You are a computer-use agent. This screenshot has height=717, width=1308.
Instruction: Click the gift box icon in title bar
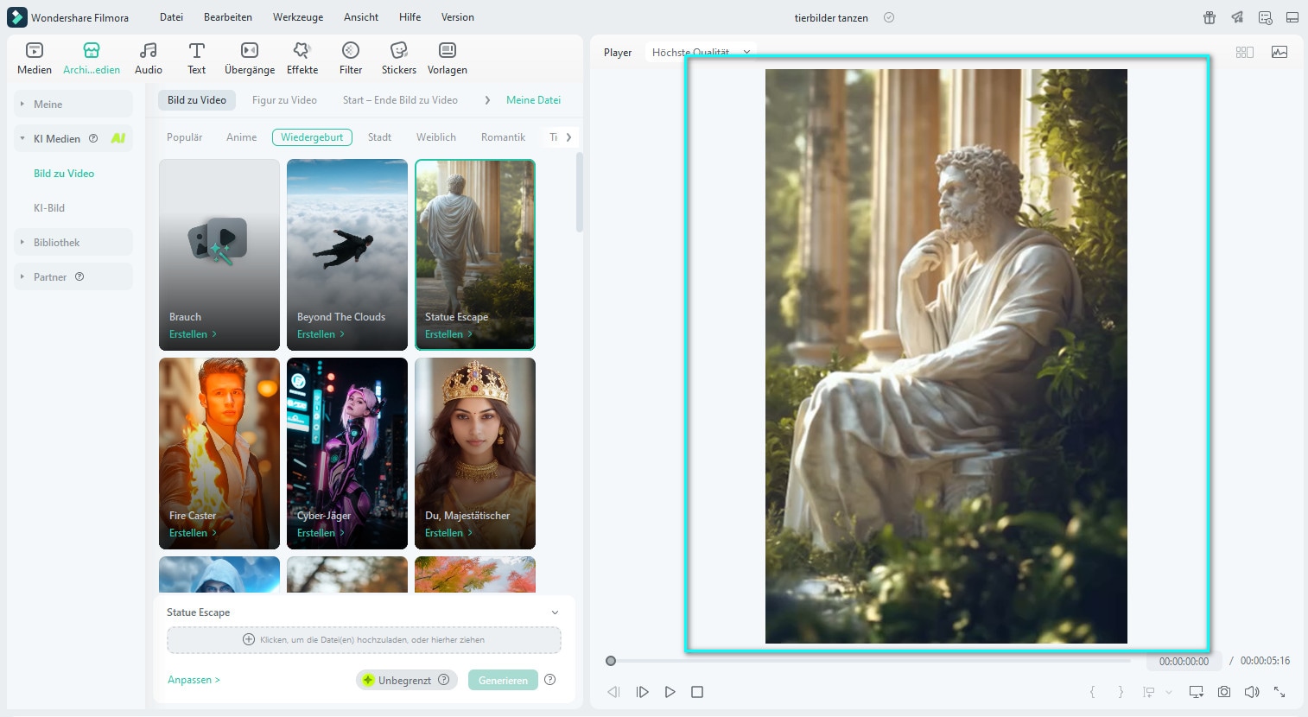coord(1210,17)
